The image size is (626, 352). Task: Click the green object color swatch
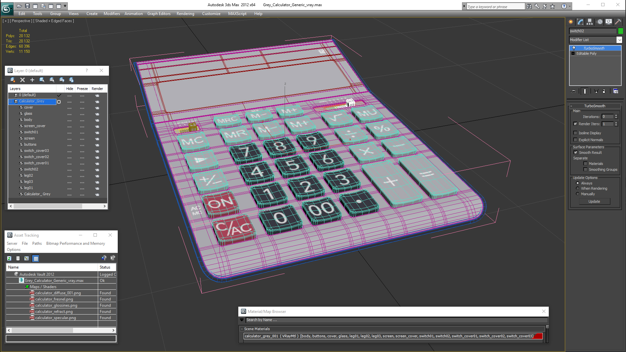pyautogui.click(x=620, y=31)
